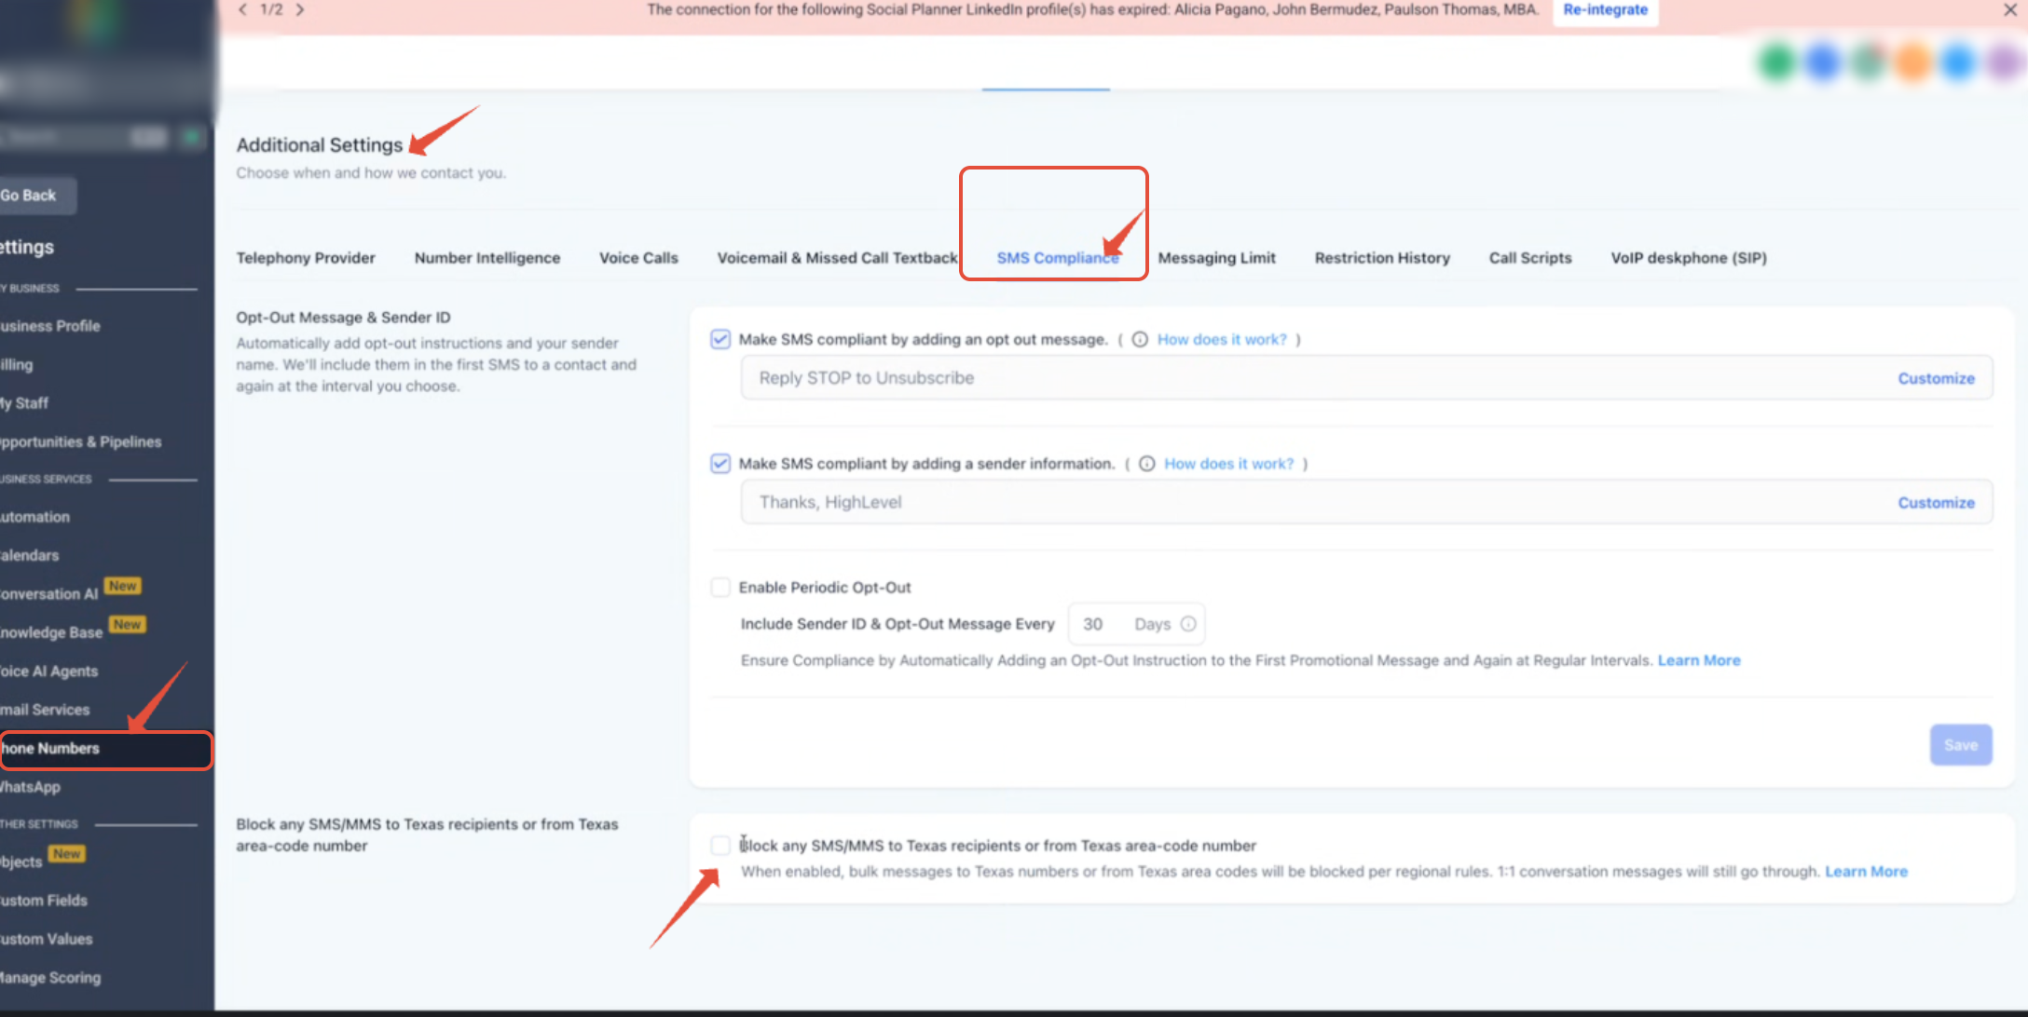Toggle sender information checkbox
The height and width of the screenshot is (1017, 2028).
pos(719,464)
